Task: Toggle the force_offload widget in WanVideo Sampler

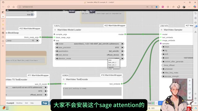Action: tap(177, 65)
